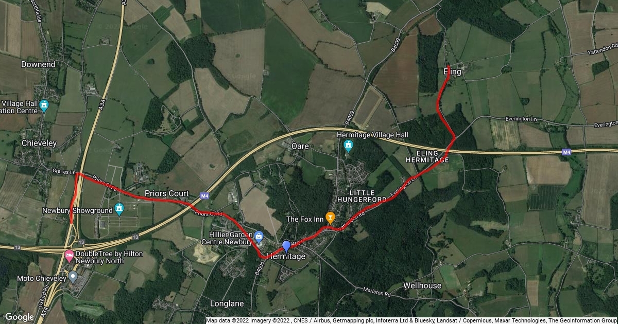Select the Eling place label

point(452,72)
